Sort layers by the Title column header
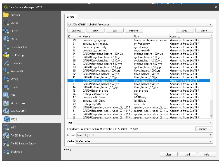This screenshot has width=221, height=164. click(x=151, y=37)
